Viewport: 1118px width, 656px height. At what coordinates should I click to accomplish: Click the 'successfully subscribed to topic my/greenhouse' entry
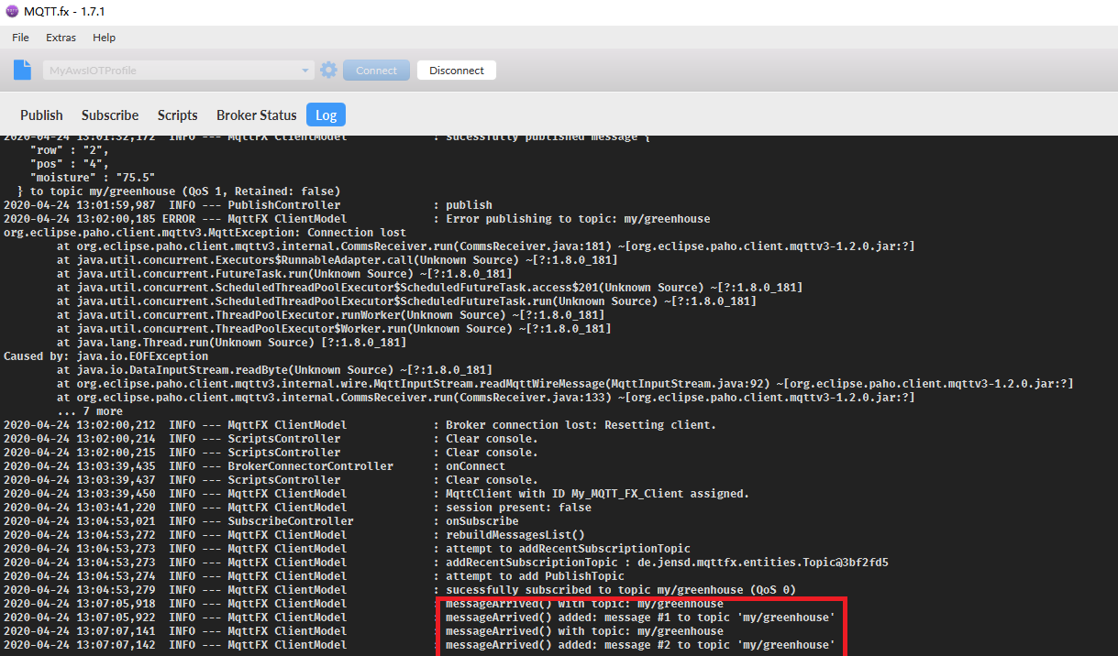[550, 589]
